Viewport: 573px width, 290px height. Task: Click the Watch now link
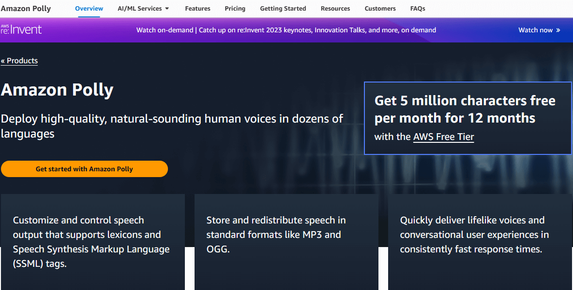[540, 30]
